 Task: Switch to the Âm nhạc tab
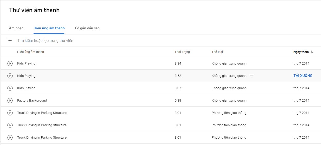point(16,28)
